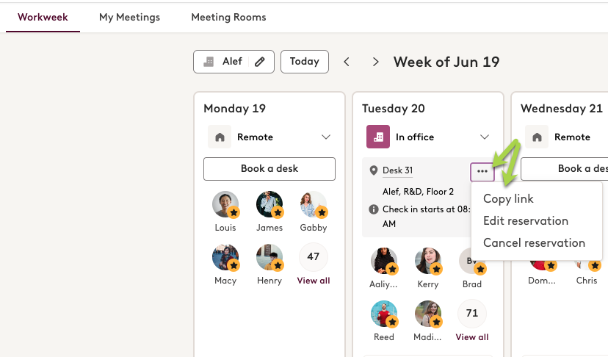Open the Meeting Rooms tab
Image resolution: width=608 pixels, height=357 pixels.
pos(229,17)
